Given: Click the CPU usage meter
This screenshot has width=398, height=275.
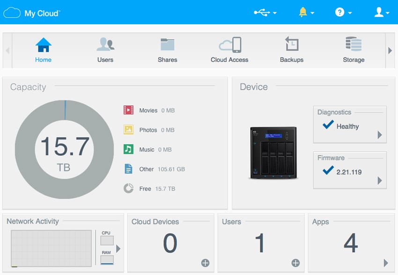Looking at the screenshot, I should pyautogui.click(x=107, y=240).
